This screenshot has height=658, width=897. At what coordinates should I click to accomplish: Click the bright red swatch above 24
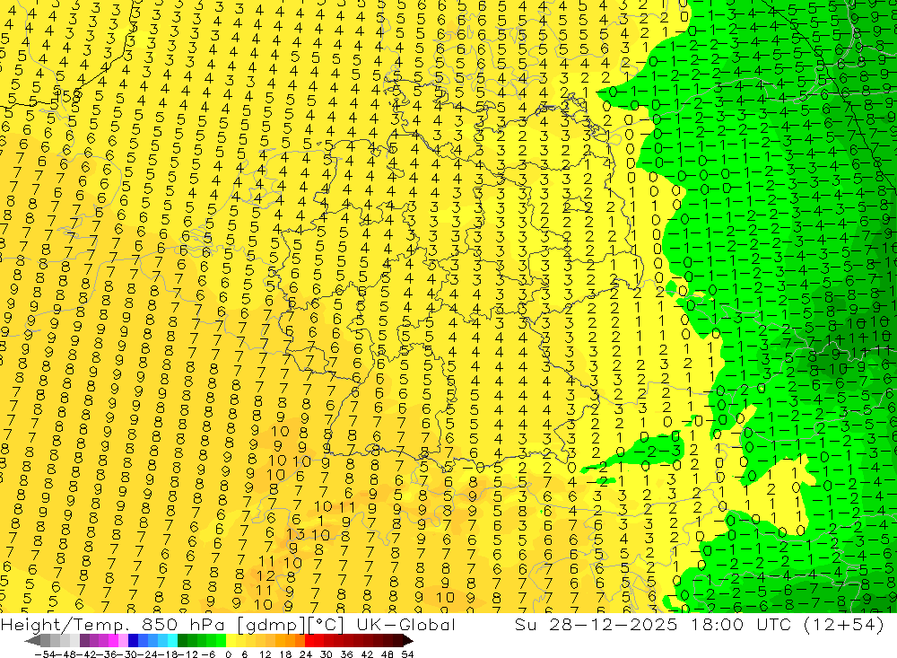pyautogui.click(x=309, y=641)
